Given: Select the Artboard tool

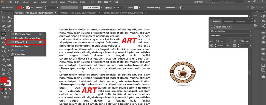Looking at the screenshot, I should click(x=3, y=70).
